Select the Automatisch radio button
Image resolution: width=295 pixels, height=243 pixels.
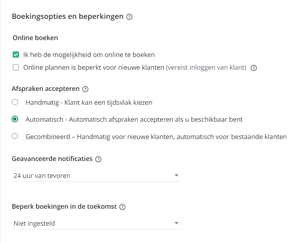point(15,119)
